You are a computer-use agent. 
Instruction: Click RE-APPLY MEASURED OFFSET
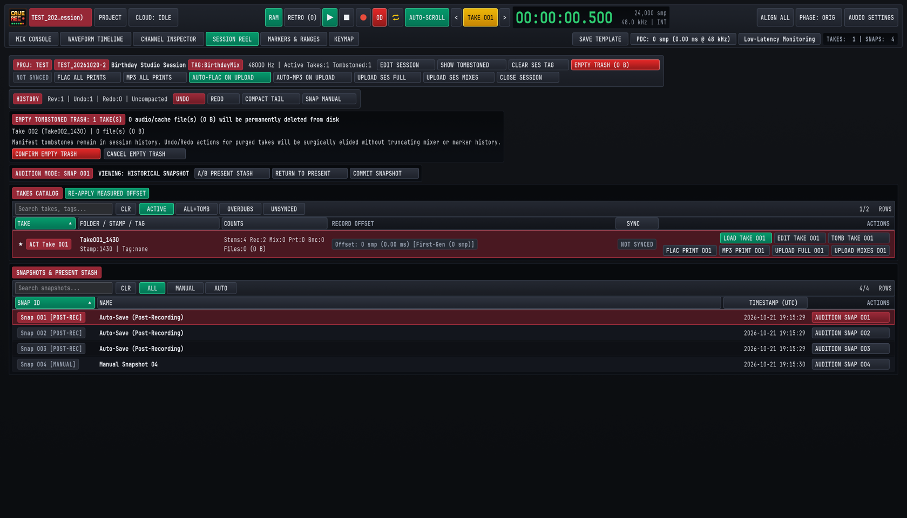(107, 193)
